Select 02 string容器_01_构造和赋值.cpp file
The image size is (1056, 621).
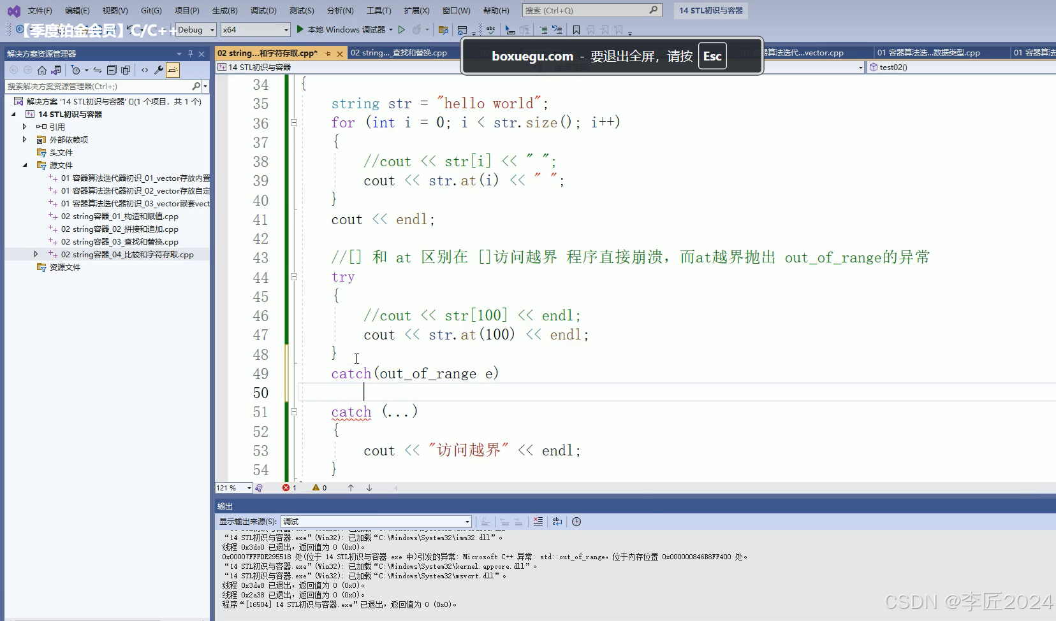coord(119,216)
